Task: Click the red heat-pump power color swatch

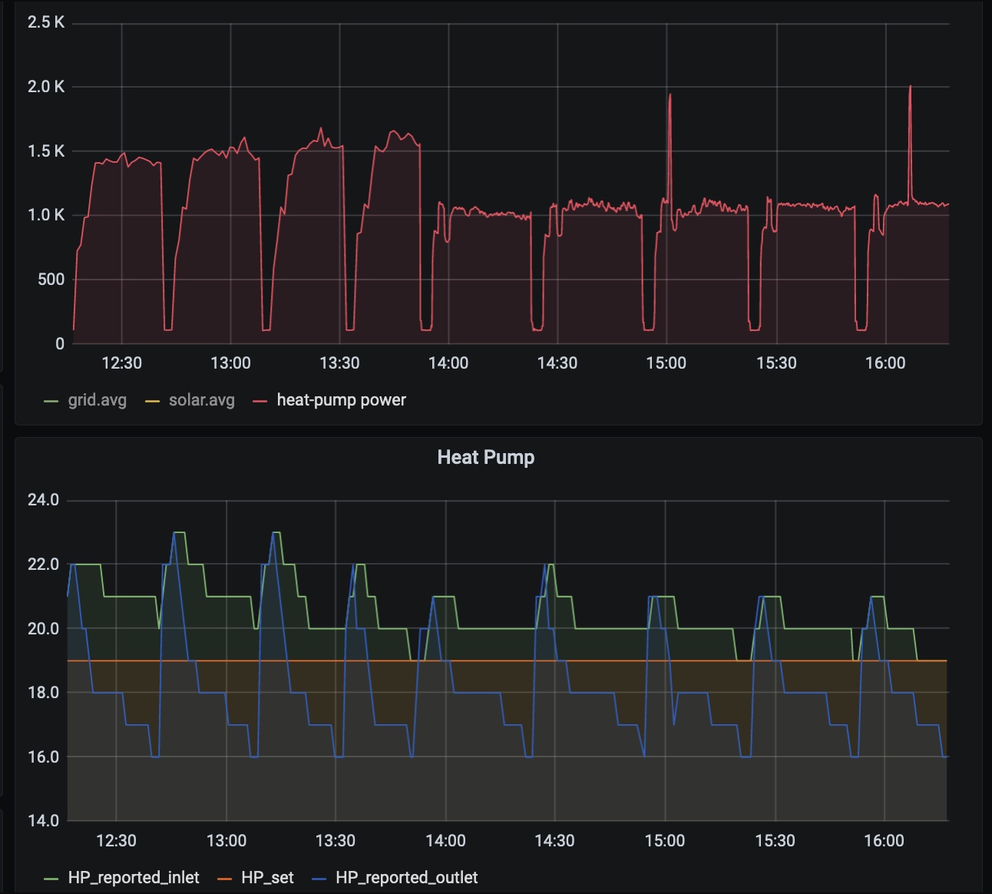Action: coord(260,401)
